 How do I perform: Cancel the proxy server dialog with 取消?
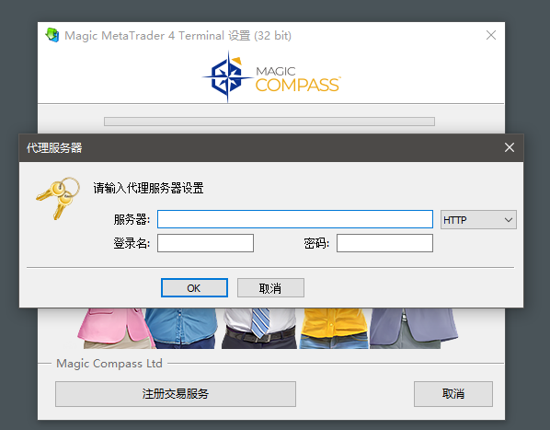point(270,288)
